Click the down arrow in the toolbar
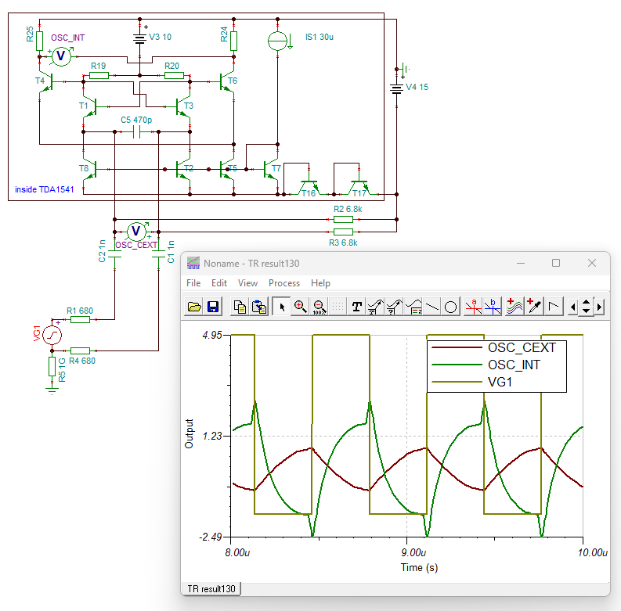 pos(586,311)
